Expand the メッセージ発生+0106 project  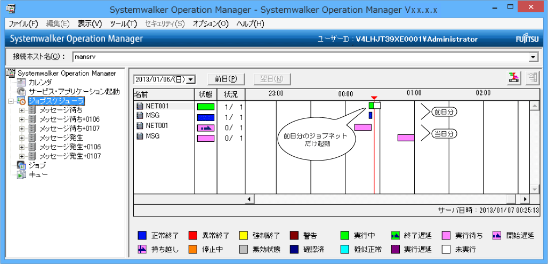tap(22, 147)
